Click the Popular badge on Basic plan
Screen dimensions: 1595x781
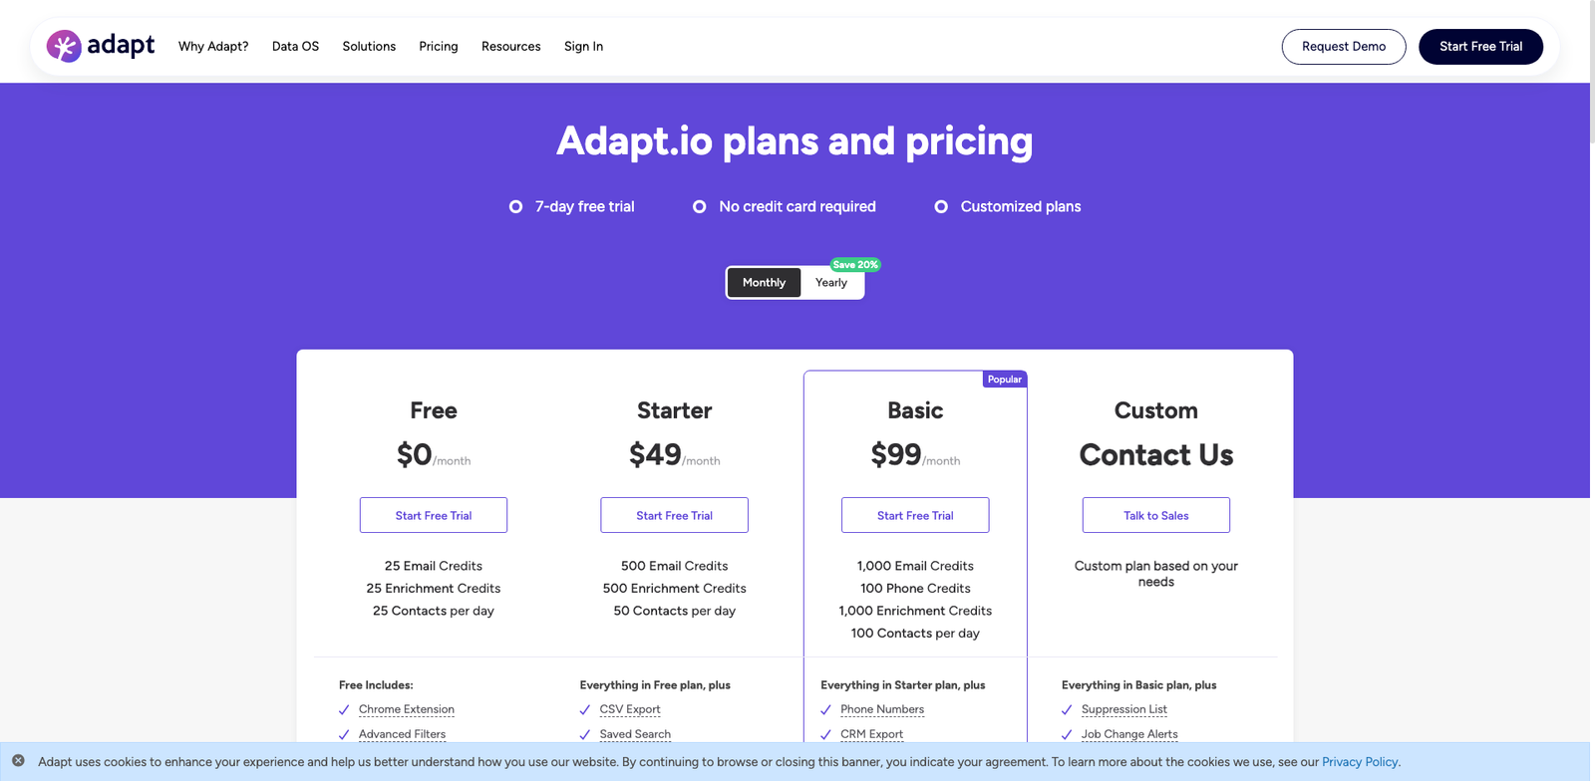(x=1004, y=380)
